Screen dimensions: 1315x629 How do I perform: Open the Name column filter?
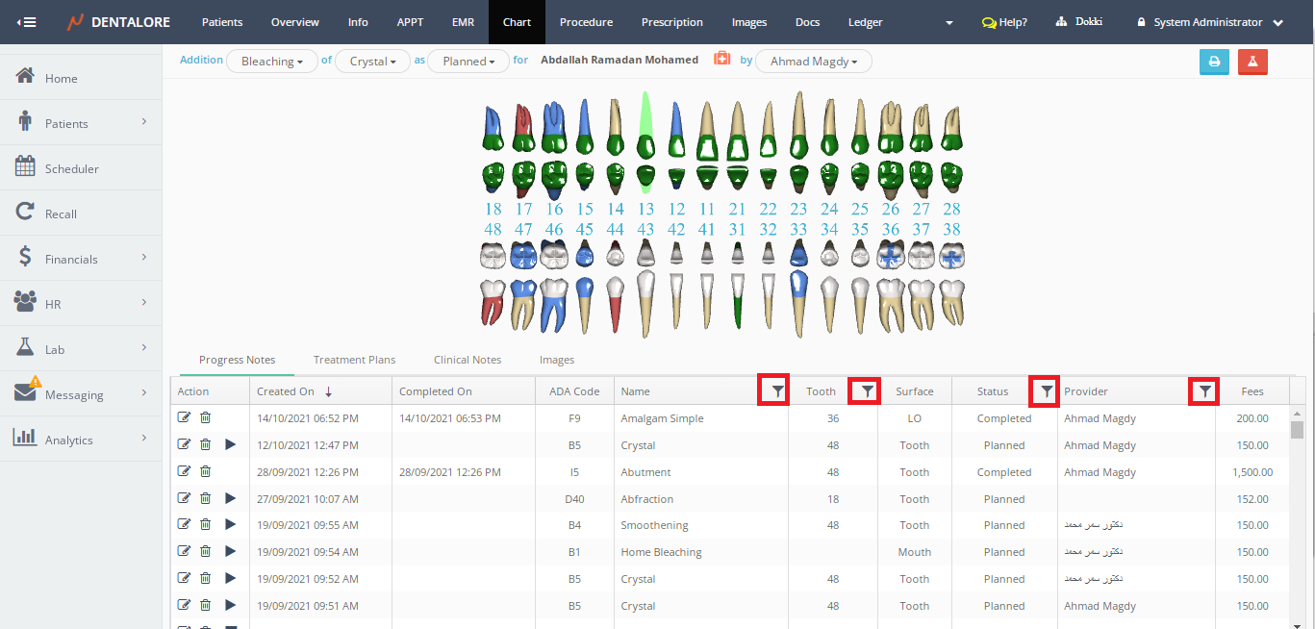(x=773, y=390)
